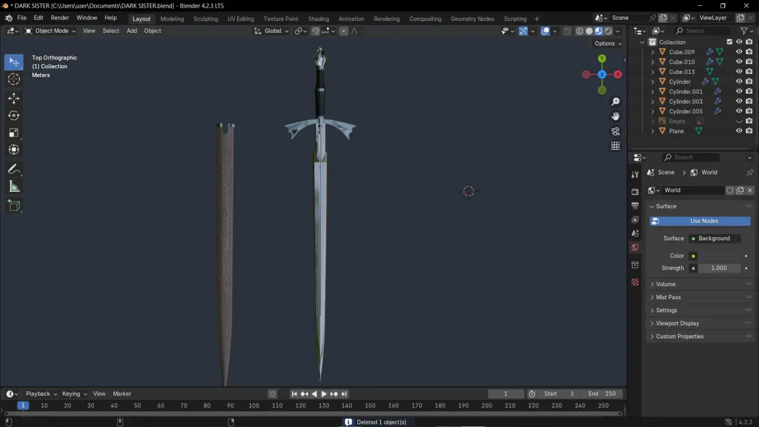Click the Background surface shader button
The width and height of the screenshot is (759, 427).
tap(714, 238)
